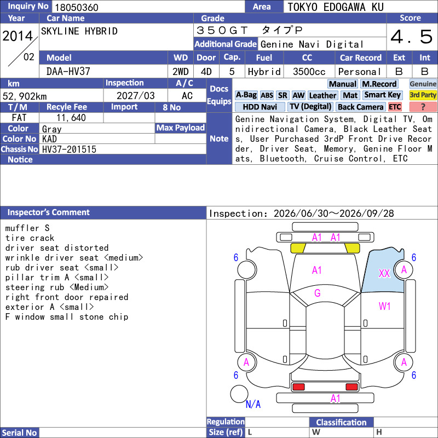Select additional grade Genine Navi Digital
The height and width of the screenshot is (438, 438).
coord(312,44)
